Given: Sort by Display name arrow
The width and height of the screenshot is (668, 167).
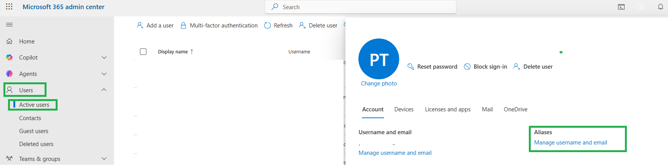Looking at the screenshot, I should (192, 51).
